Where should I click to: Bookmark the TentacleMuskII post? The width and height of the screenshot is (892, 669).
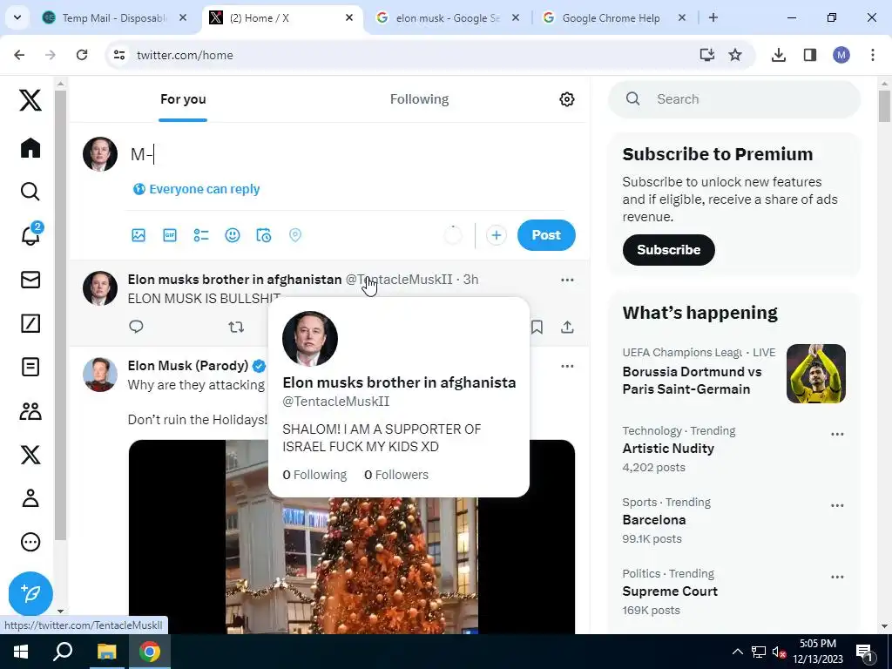[x=537, y=327]
